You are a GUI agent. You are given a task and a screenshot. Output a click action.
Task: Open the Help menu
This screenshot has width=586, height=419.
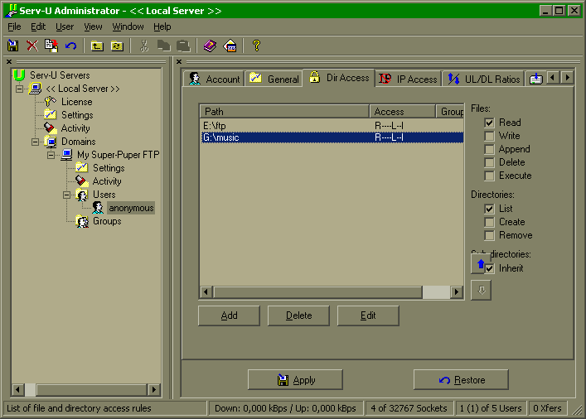coord(162,26)
